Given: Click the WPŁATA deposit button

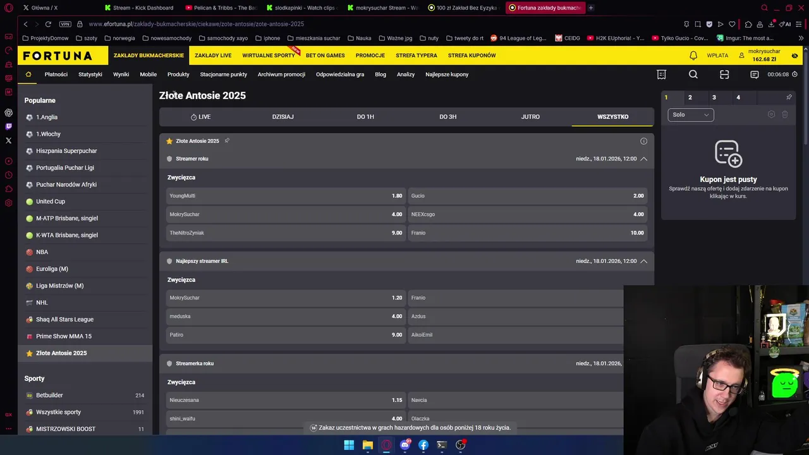Looking at the screenshot, I should (717, 56).
